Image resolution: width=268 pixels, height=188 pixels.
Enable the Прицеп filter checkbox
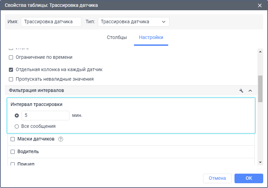(13, 164)
